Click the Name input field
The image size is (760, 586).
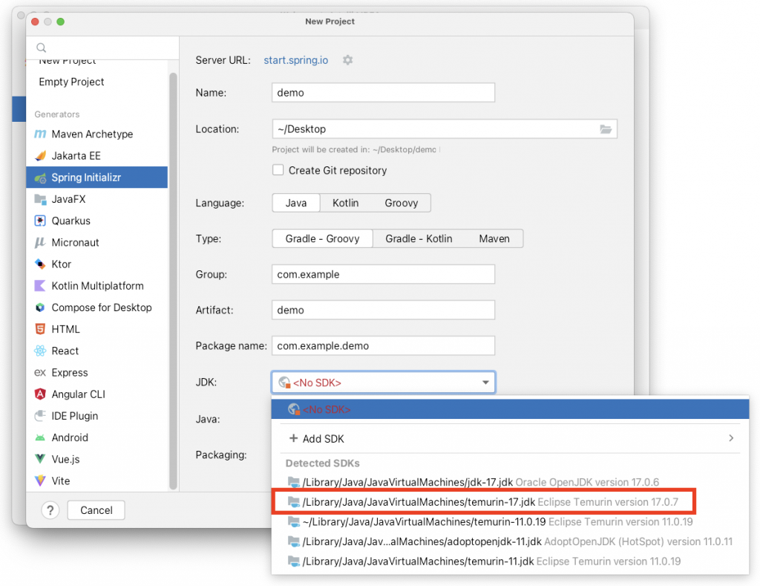point(383,93)
